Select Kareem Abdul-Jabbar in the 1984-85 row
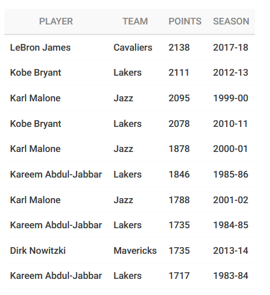Viewport: 270px width, 295px height. 56,225
